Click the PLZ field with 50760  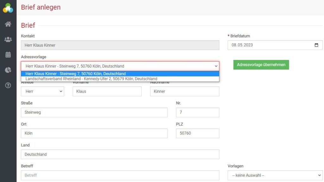click(x=197, y=133)
